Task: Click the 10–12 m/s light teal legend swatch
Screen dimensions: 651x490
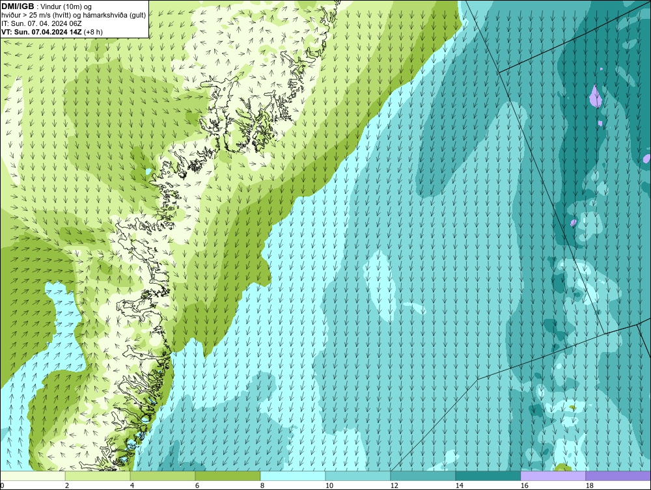Action: [x=358, y=476]
